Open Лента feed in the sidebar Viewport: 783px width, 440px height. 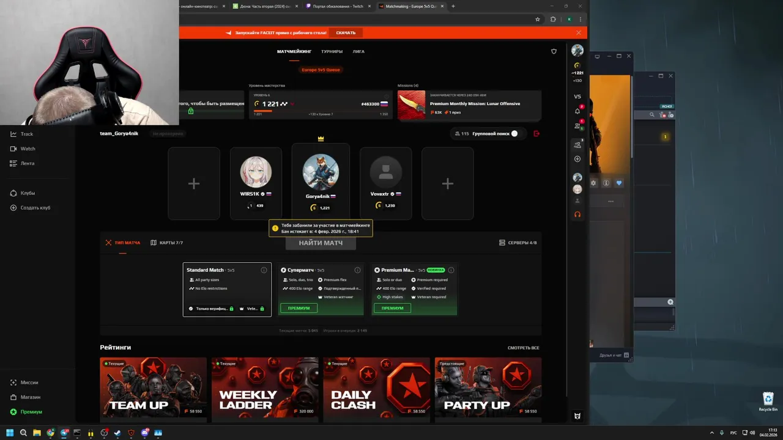click(x=23, y=163)
